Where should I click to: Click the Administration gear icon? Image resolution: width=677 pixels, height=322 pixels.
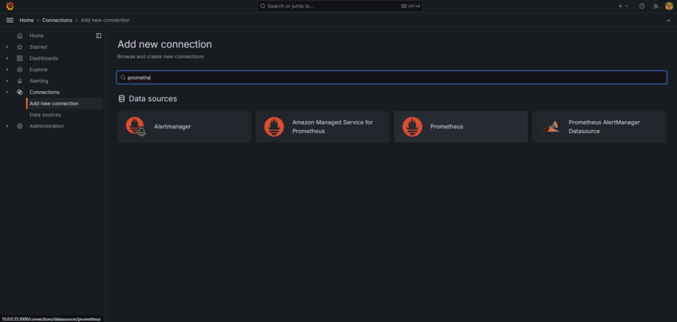click(19, 126)
